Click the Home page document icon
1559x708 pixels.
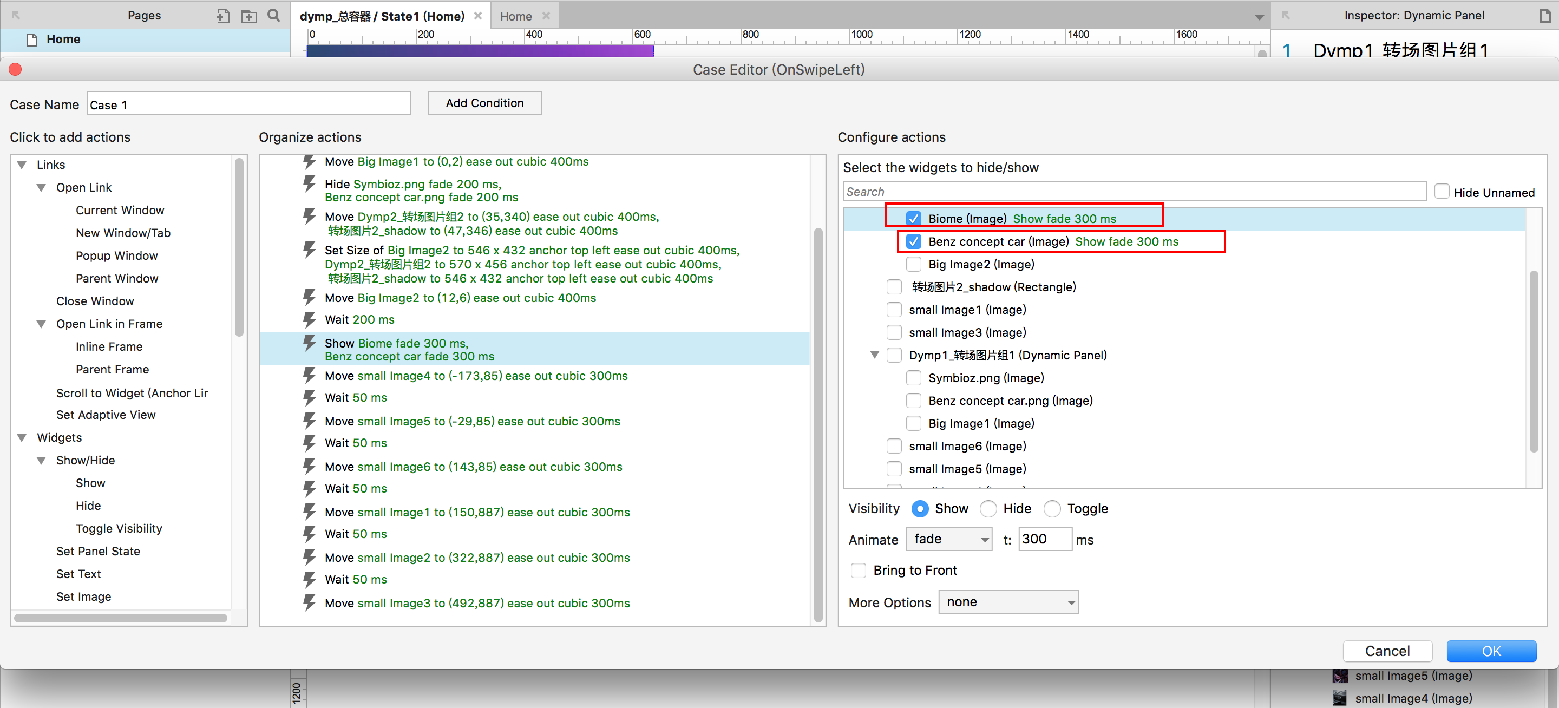tap(31, 40)
